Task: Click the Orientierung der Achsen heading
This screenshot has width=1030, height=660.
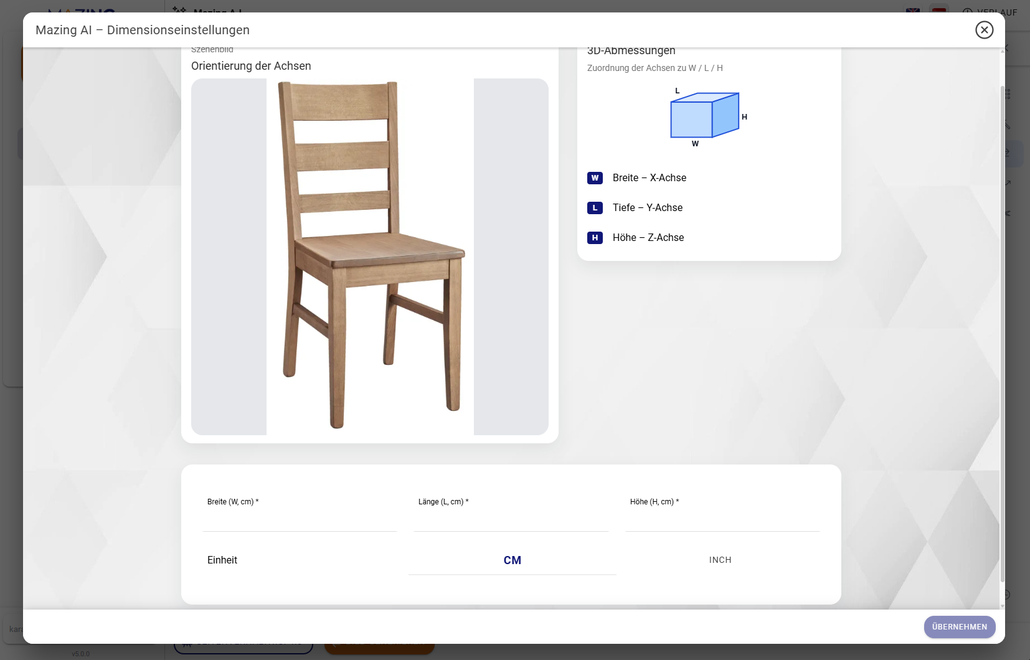Action: coord(251,66)
